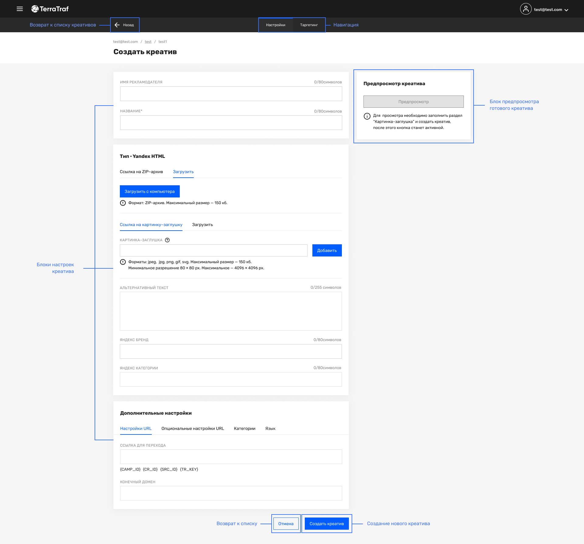Image resolution: width=584 pixels, height=544 pixels.
Task: Insert the {CAMP_ID} macro
Action: [x=130, y=469]
